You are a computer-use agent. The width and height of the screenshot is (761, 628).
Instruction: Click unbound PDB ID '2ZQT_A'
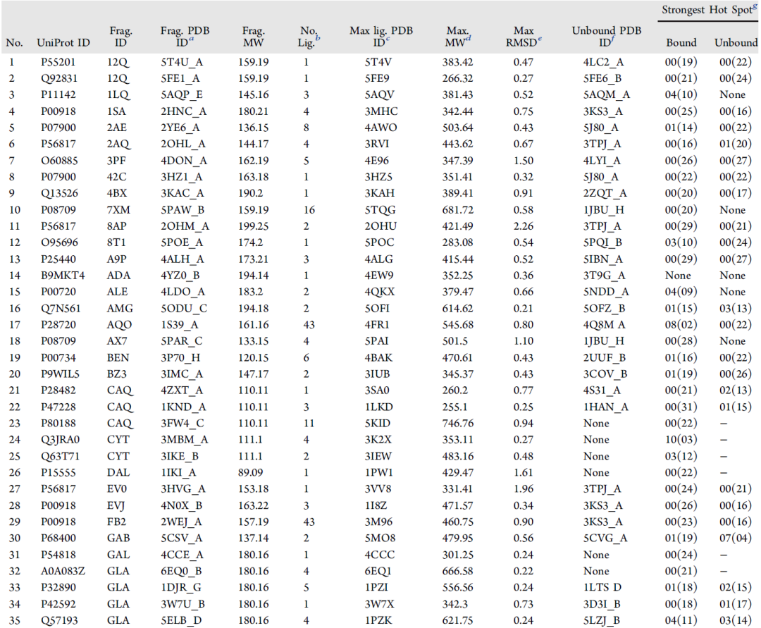click(605, 193)
